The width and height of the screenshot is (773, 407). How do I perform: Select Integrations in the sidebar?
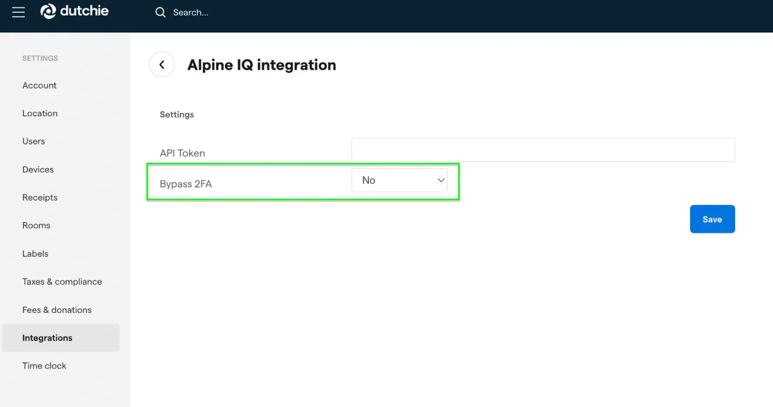pyautogui.click(x=47, y=338)
